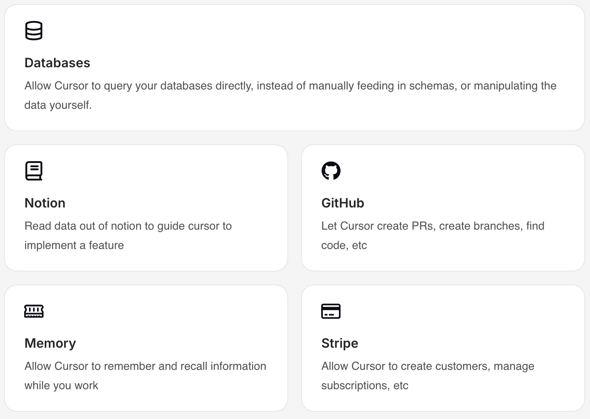Viewport: 590px width, 419px height.
Task: Open the Databases card title
Action: click(x=57, y=63)
